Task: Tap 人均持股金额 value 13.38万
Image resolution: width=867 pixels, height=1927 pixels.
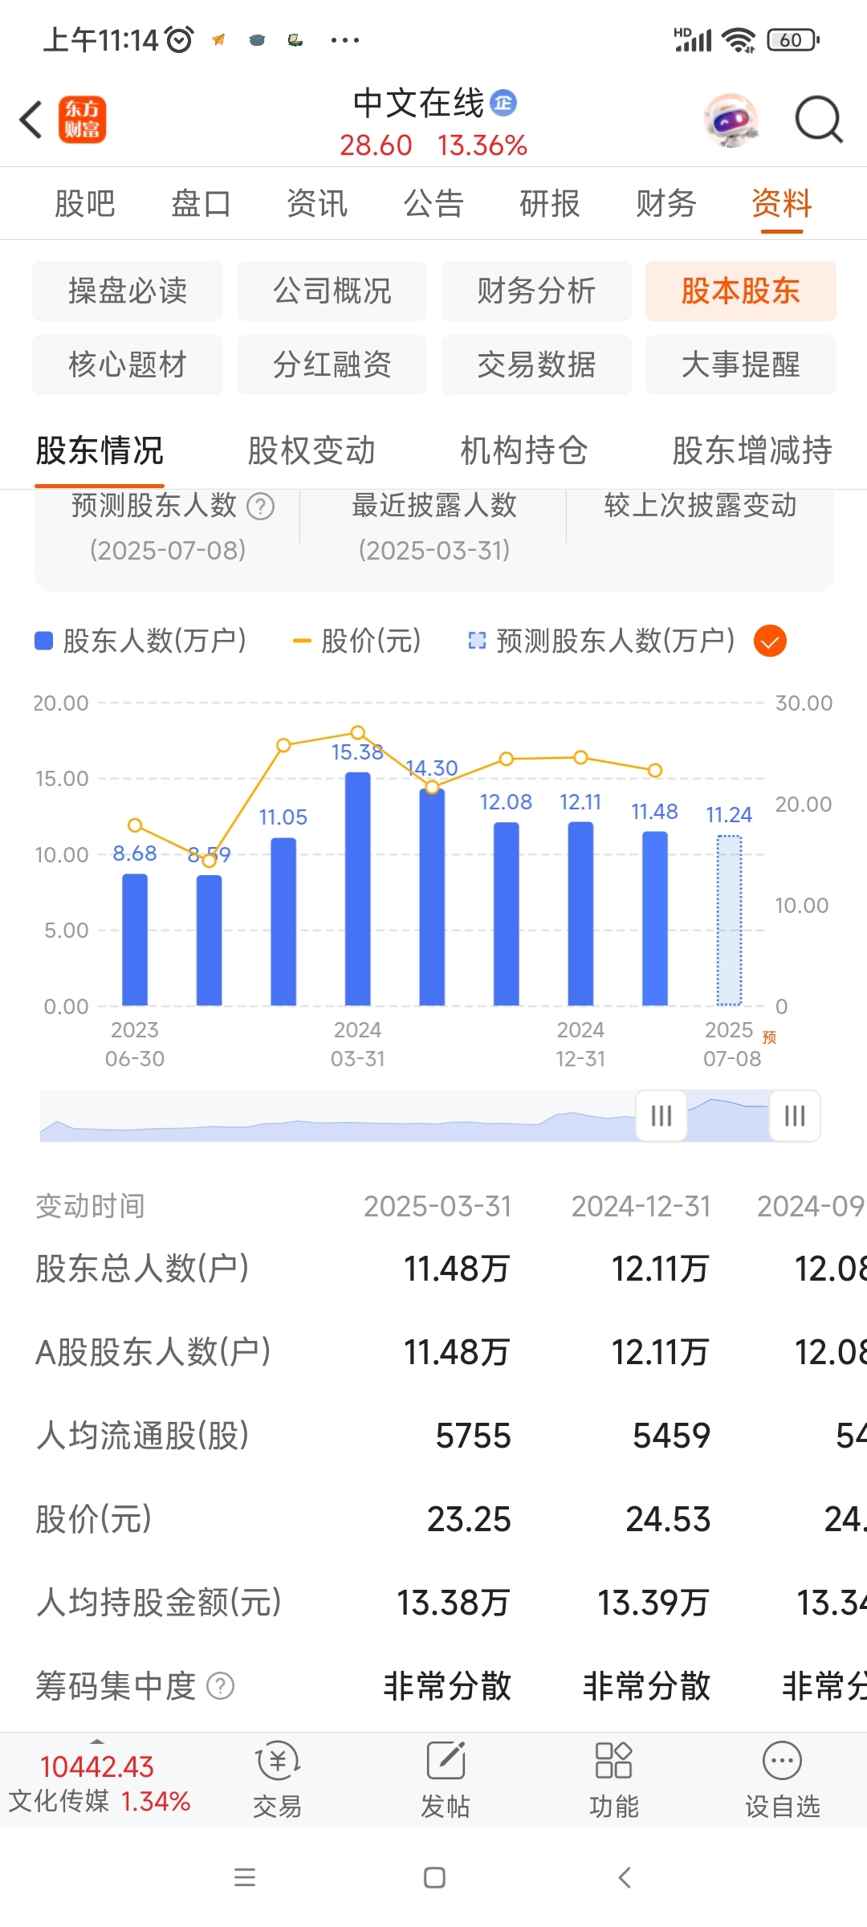Action: tap(454, 1603)
